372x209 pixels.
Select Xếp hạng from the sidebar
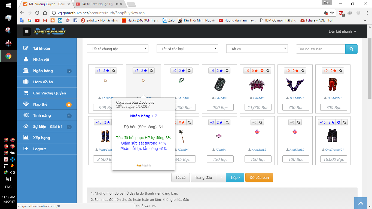click(41, 138)
